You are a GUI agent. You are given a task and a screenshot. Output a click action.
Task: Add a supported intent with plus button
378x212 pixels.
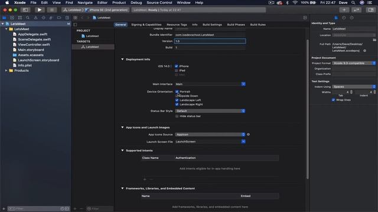tap(145, 179)
